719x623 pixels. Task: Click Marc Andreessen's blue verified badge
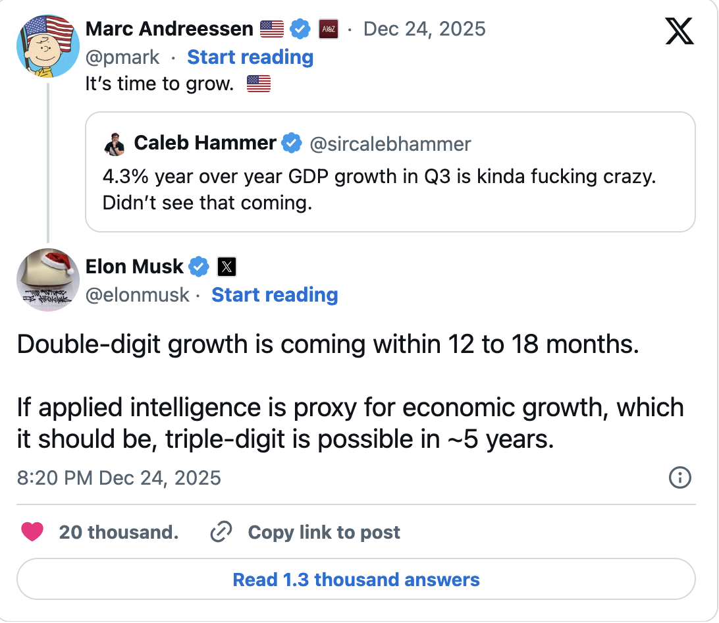pos(300,29)
